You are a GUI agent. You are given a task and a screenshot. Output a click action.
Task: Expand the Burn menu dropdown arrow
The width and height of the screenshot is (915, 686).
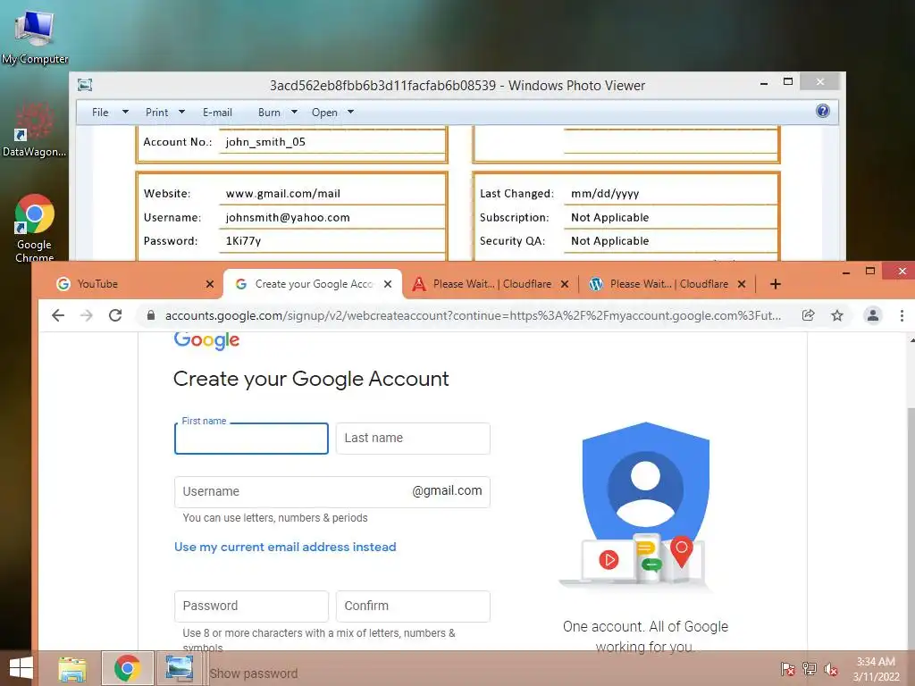click(294, 112)
